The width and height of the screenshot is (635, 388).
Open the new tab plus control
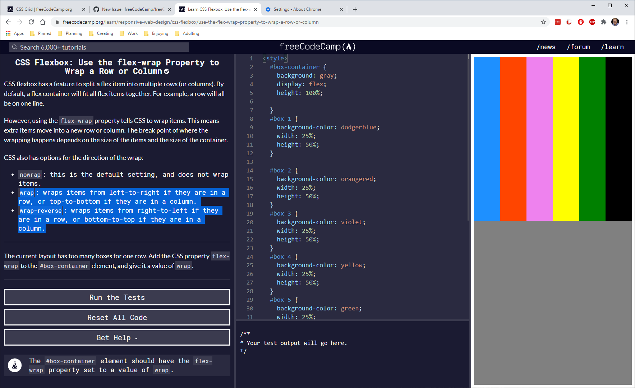(355, 9)
